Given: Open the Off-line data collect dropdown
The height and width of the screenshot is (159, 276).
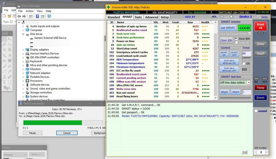Looking at the screenshot, I should [249, 83].
